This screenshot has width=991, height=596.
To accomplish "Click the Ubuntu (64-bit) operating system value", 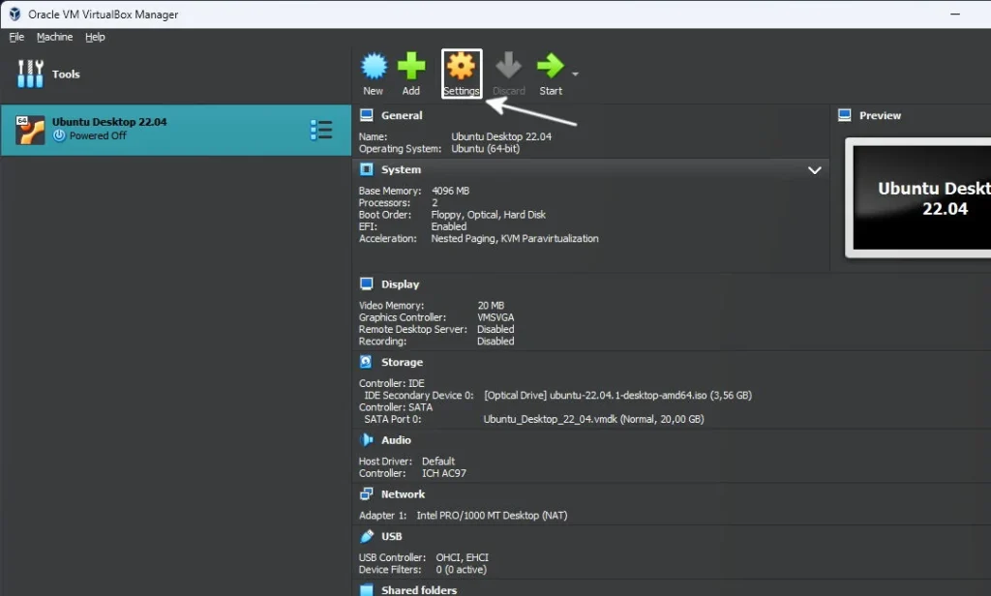I will [486, 149].
